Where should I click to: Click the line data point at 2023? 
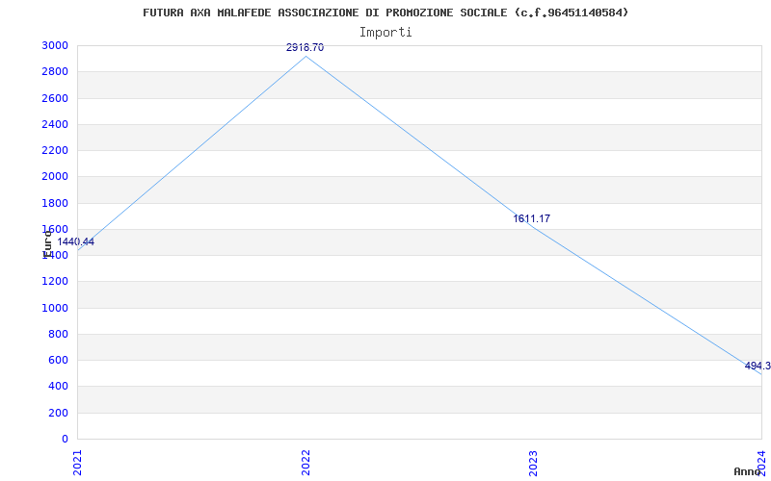534,227
